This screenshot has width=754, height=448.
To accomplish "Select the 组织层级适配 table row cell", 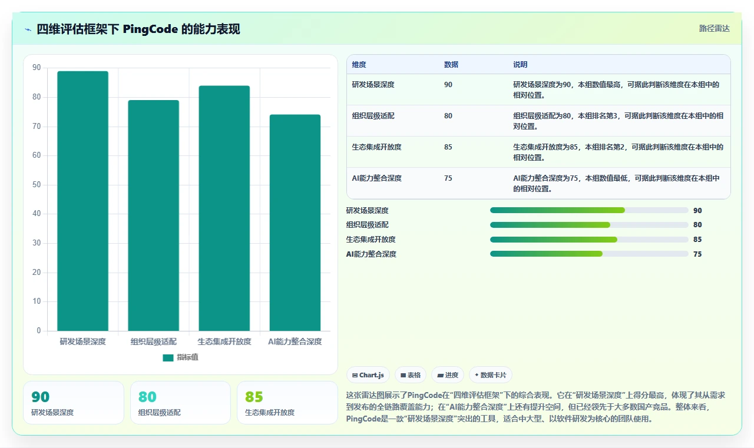I will tap(373, 116).
